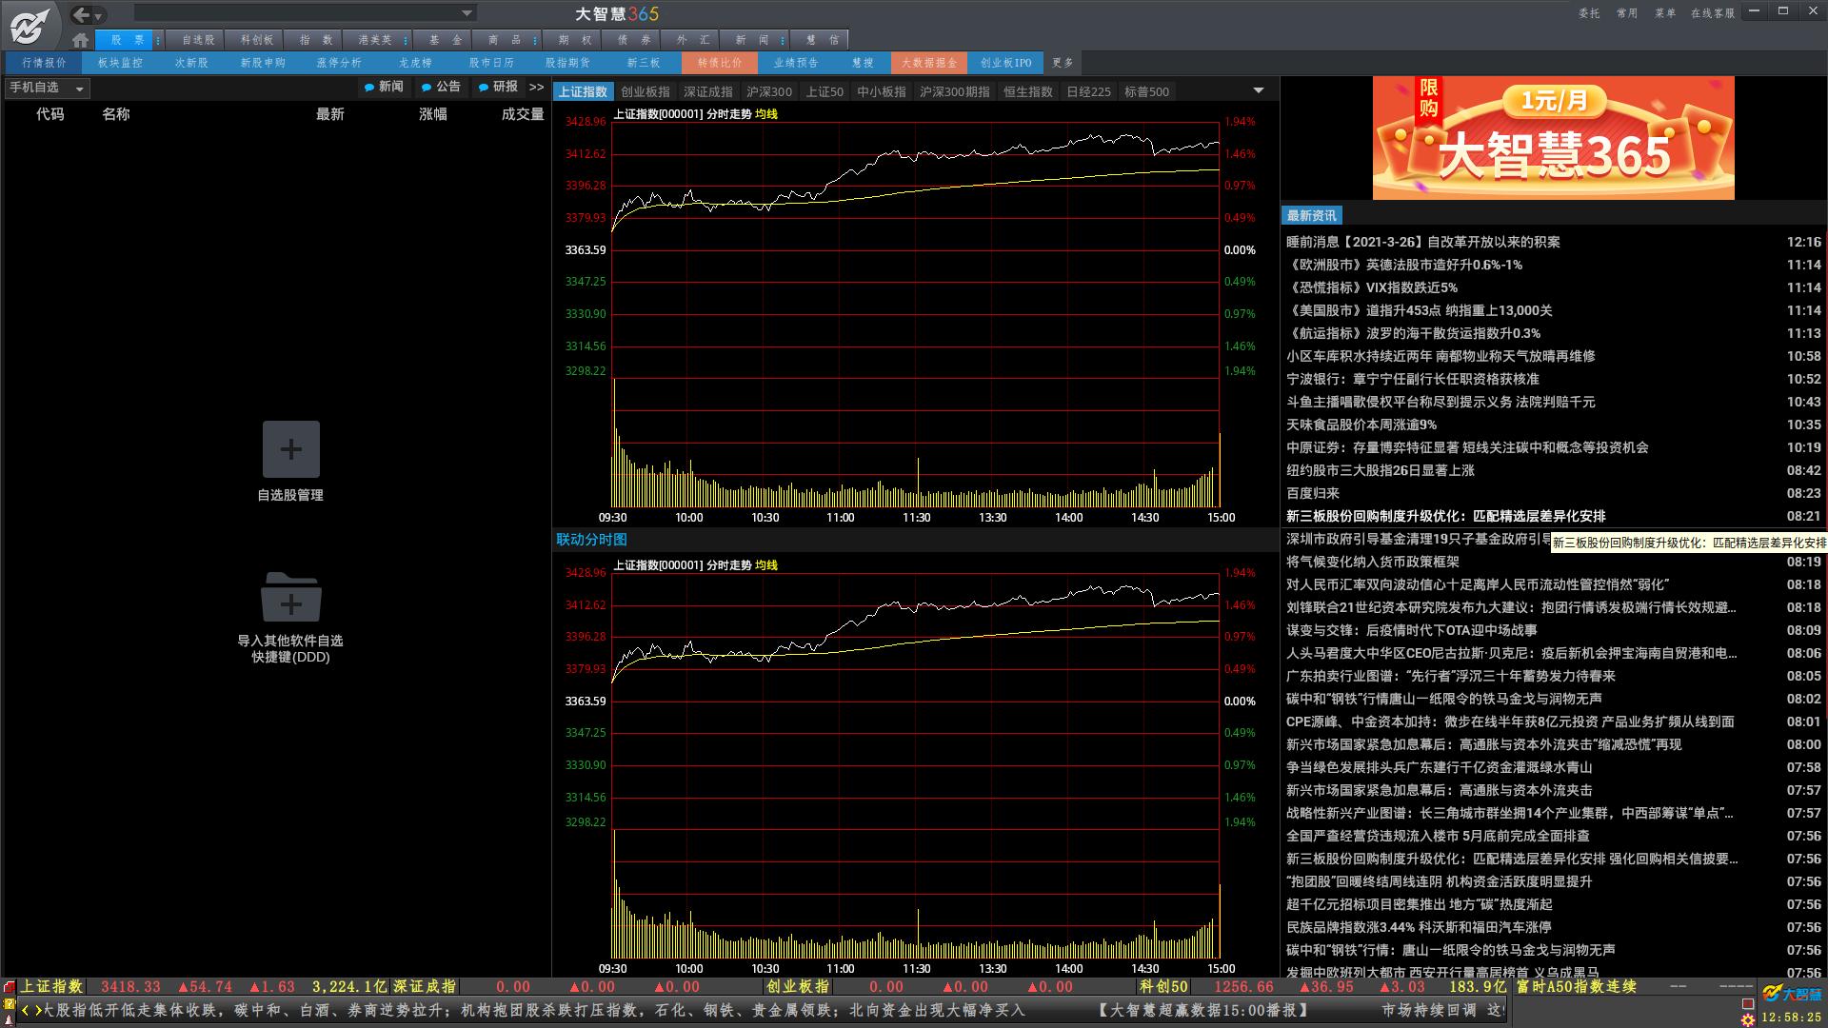Click the back arrow navigation button
Screen dimensions: 1828x1028
click(x=82, y=14)
